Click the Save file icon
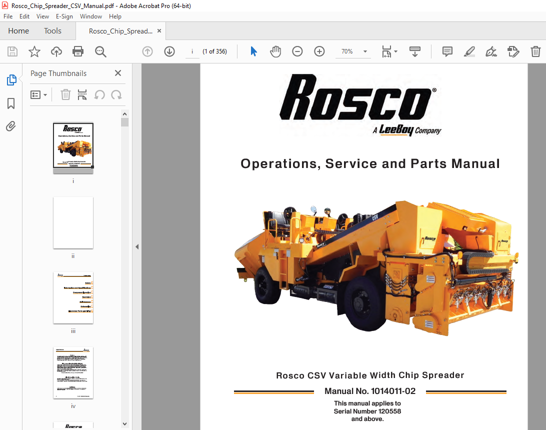 [12, 51]
